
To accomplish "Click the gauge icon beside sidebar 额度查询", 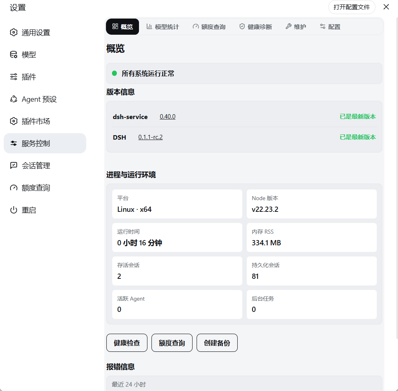I will 14,188.
